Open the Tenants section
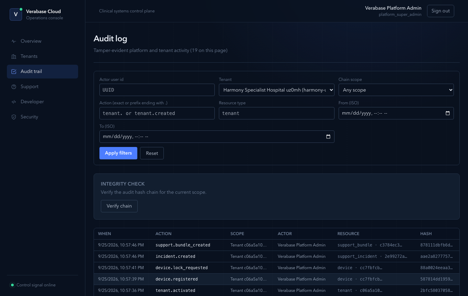 (x=42, y=56)
